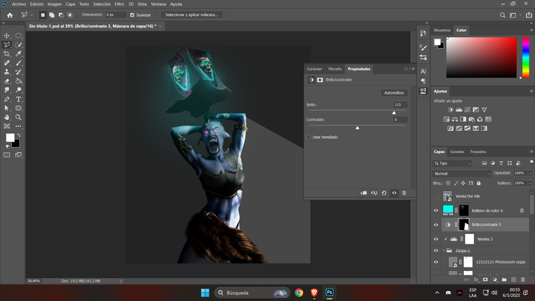Select the Pen tool
Image resolution: width=535 pixels, height=301 pixels.
(7, 100)
